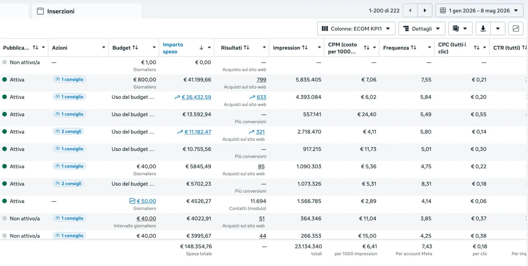The height and width of the screenshot is (266, 528).
Task: Open the reports menu button
Action: click(460, 29)
